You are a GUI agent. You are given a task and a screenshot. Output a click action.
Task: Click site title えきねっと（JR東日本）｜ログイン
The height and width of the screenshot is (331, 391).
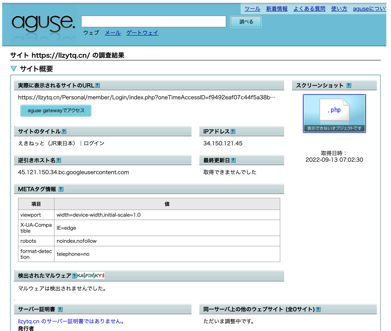tap(61, 143)
